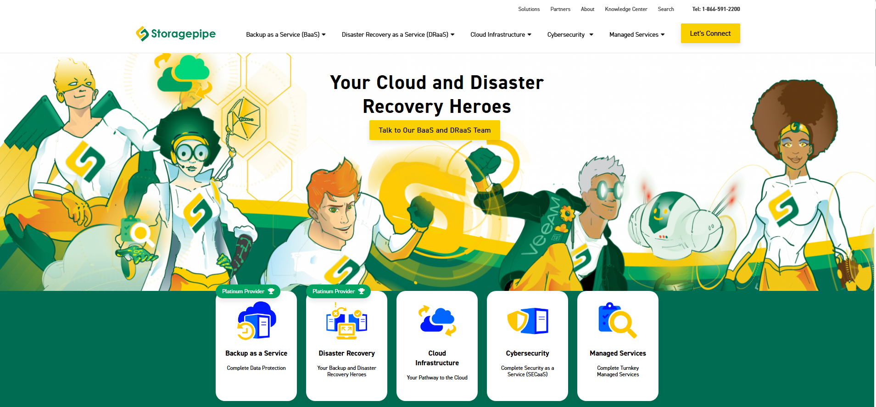Click the 'Your Cloud and Disaster Recovery Heroes' headline
876x407 pixels.
[x=437, y=95]
